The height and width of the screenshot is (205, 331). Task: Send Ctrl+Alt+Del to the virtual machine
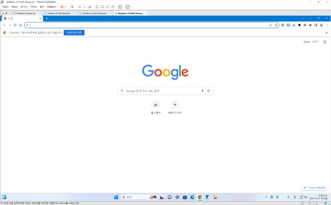(72, 7)
